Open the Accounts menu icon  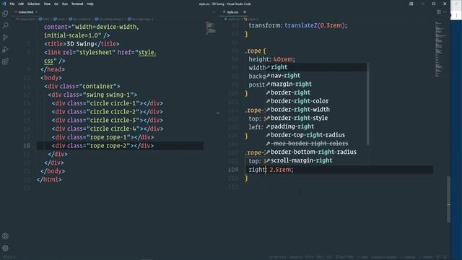pos(5,236)
